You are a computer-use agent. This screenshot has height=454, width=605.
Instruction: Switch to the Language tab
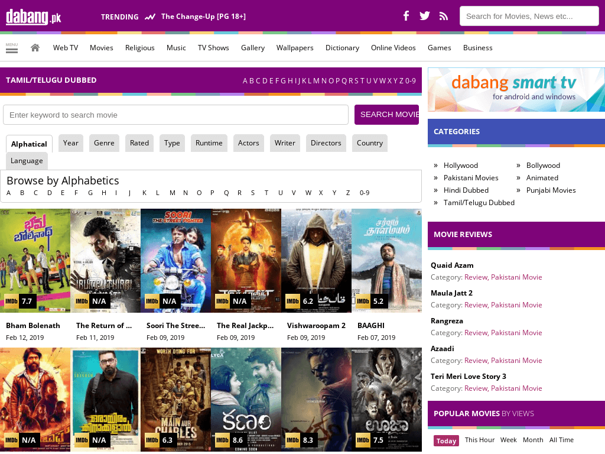pos(27,161)
